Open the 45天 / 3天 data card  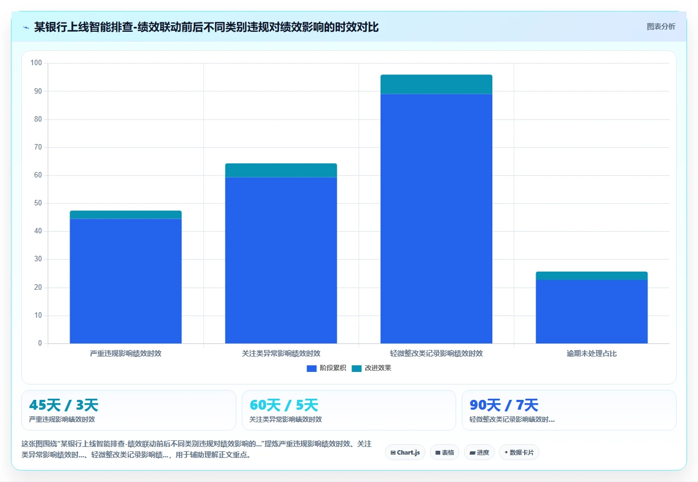(x=129, y=410)
